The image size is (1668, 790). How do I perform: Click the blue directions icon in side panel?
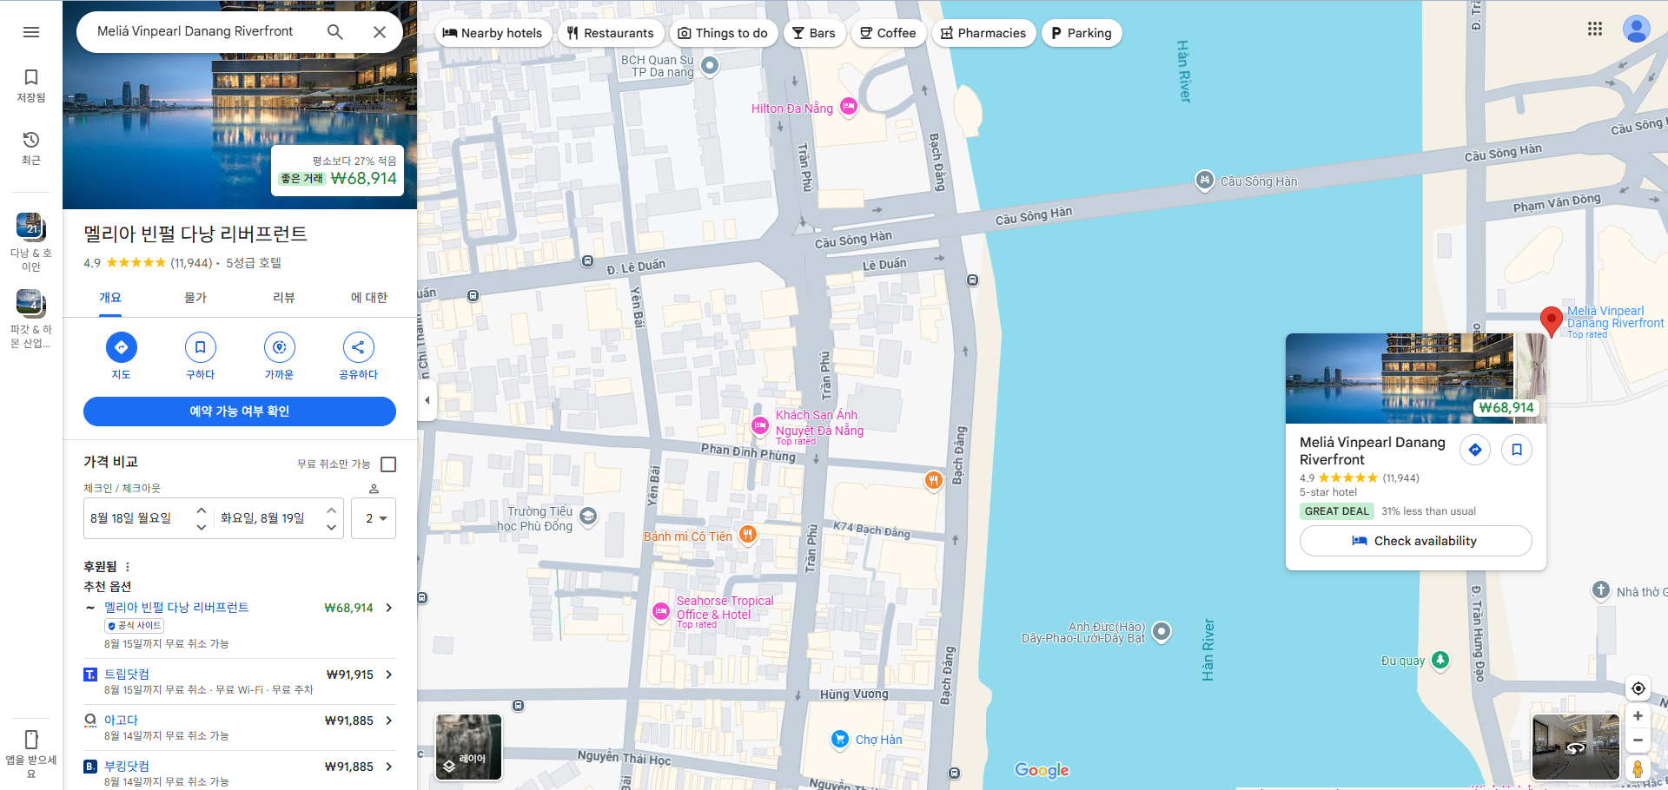pos(122,347)
